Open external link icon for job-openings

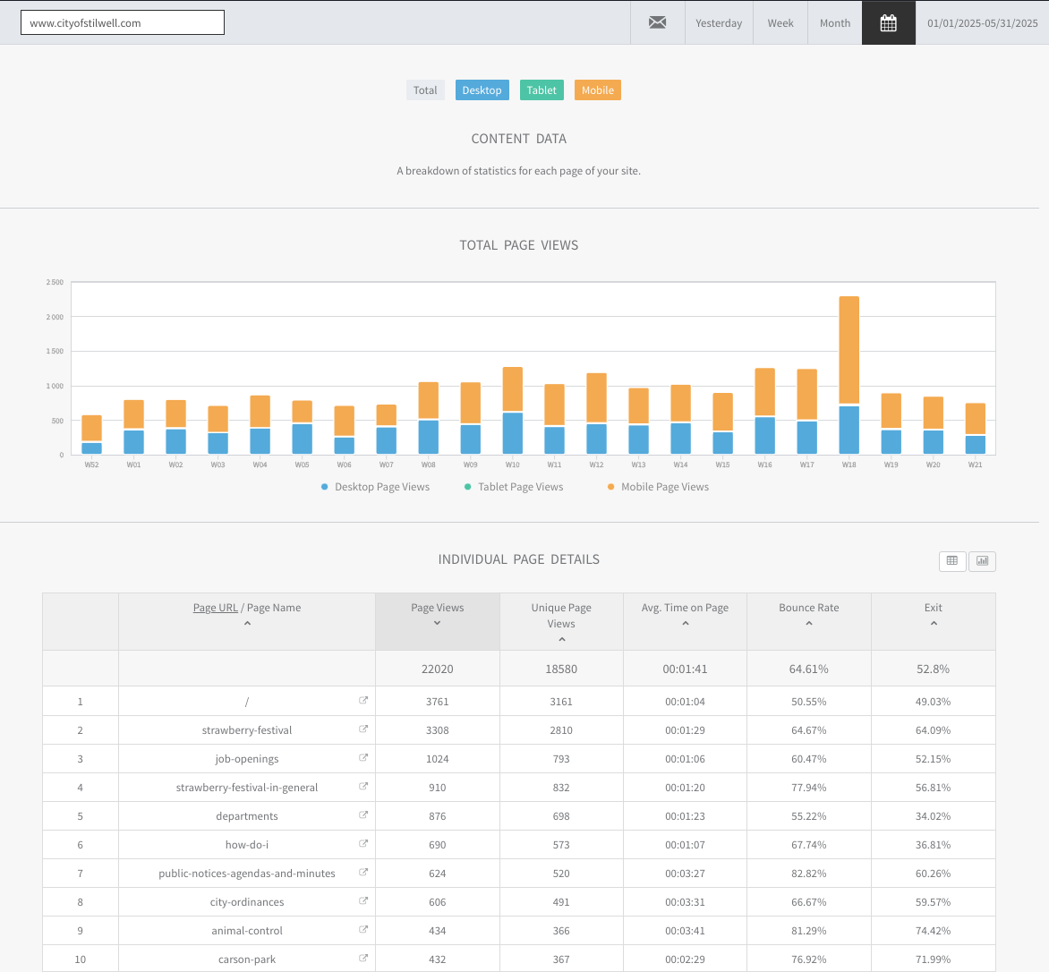pos(363,758)
